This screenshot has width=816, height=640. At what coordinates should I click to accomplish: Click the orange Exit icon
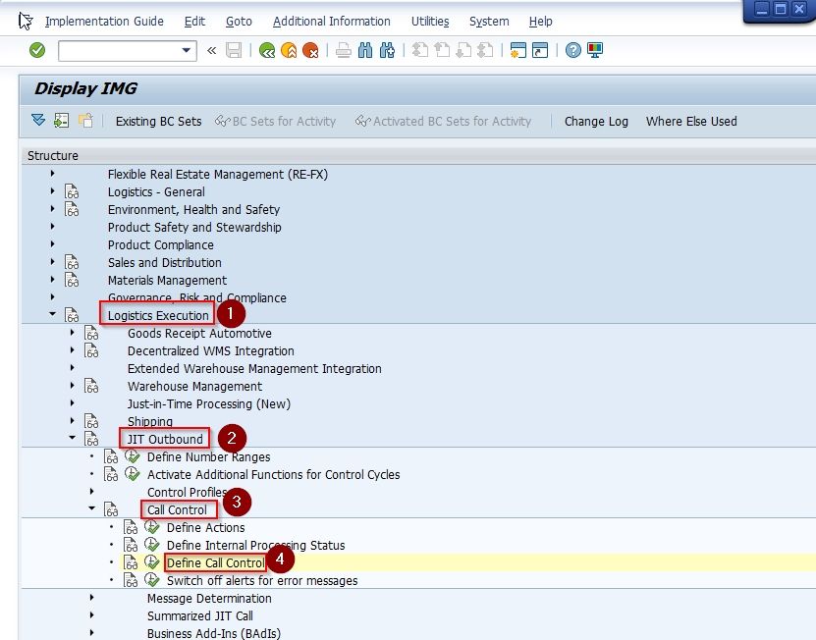click(x=289, y=50)
